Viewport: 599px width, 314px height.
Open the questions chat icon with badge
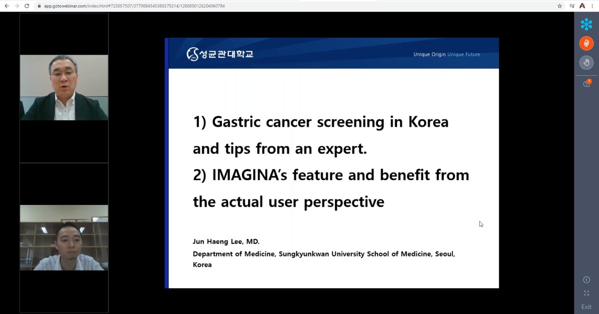(x=586, y=84)
